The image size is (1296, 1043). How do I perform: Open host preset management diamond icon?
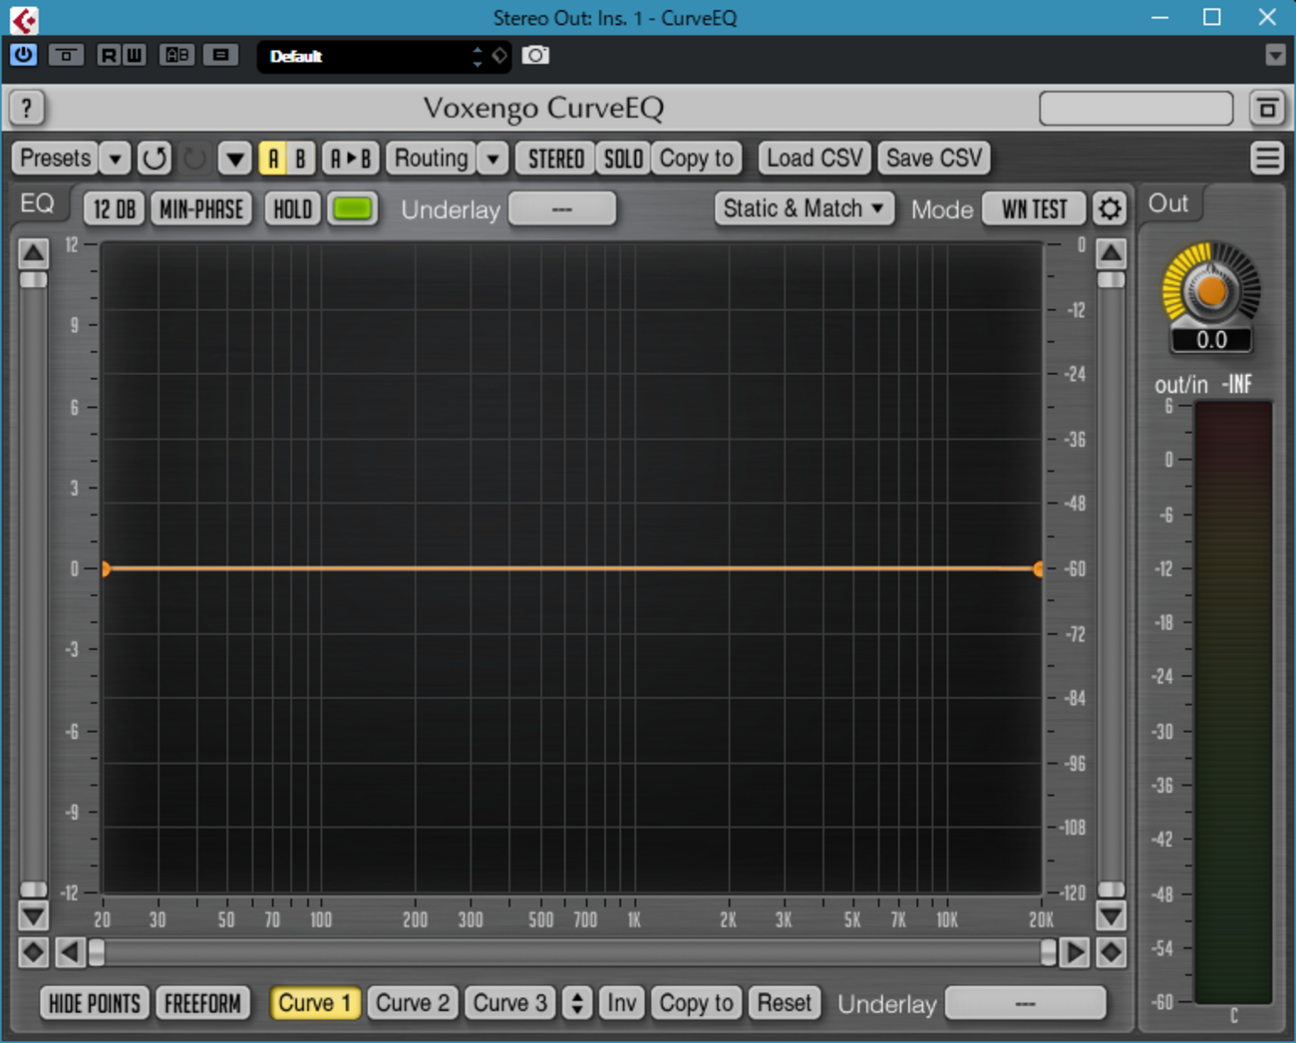click(x=500, y=56)
